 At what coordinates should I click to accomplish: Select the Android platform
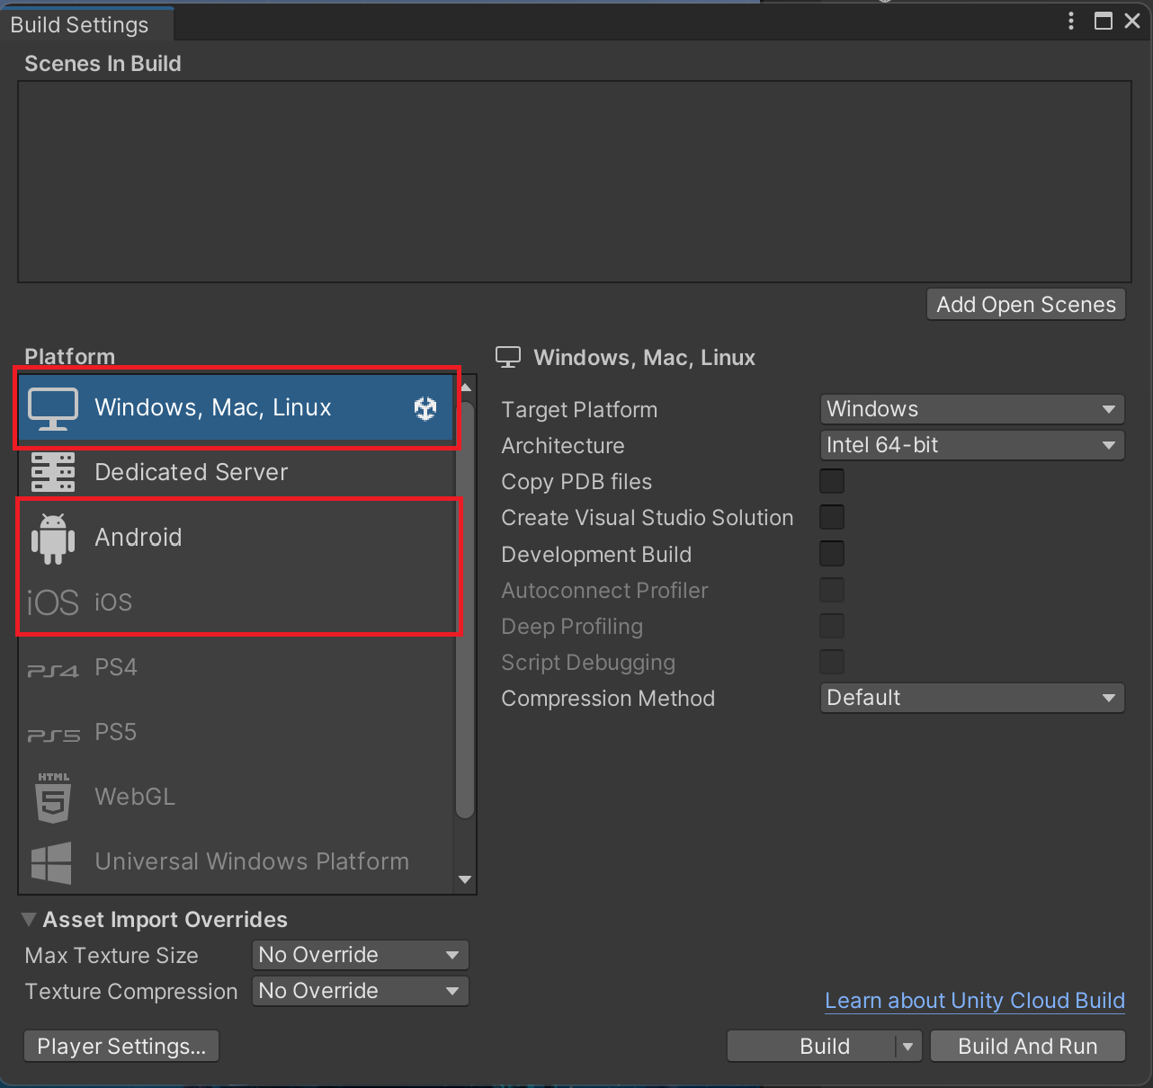click(x=237, y=537)
